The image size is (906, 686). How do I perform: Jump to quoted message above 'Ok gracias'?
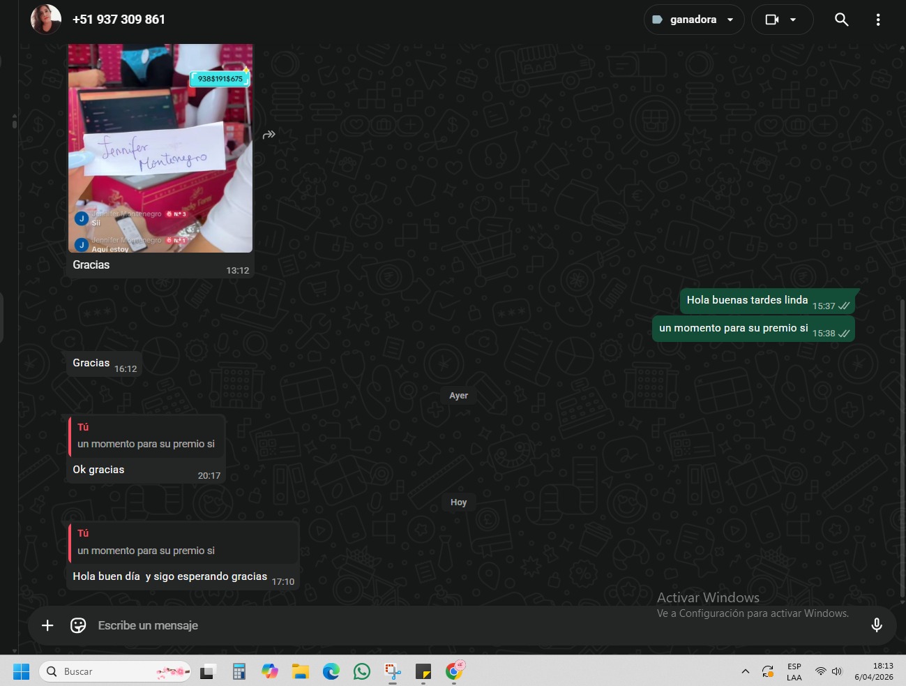[x=146, y=436]
